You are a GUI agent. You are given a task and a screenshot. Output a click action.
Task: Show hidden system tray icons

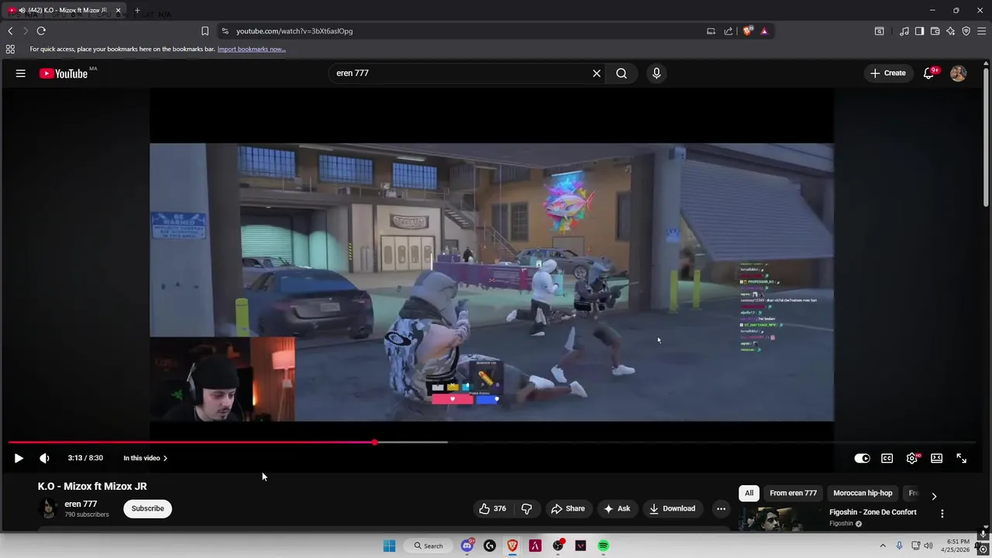click(x=882, y=546)
